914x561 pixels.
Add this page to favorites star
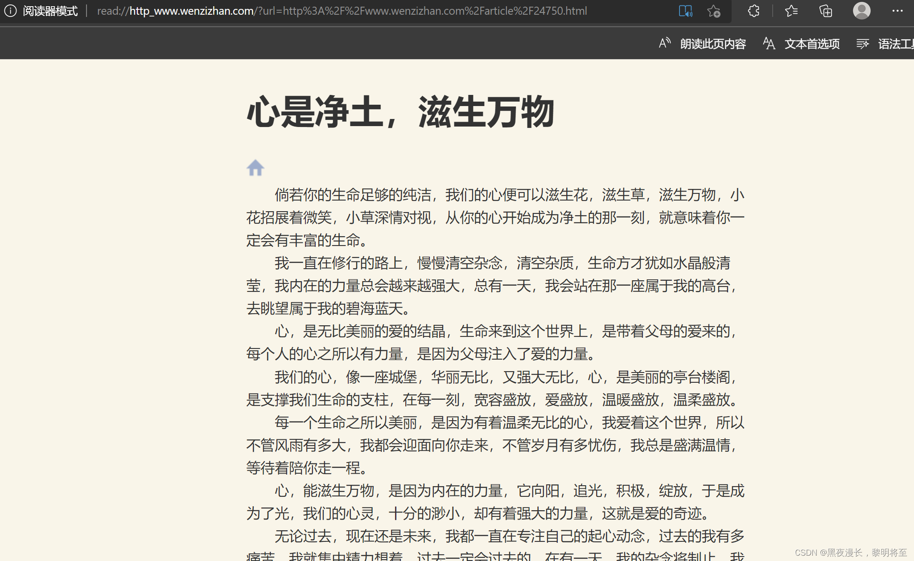pos(713,11)
